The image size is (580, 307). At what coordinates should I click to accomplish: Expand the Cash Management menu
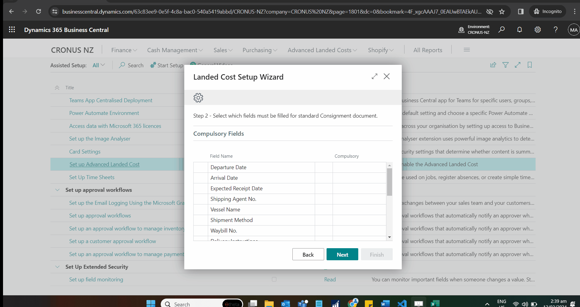[175, 50]
